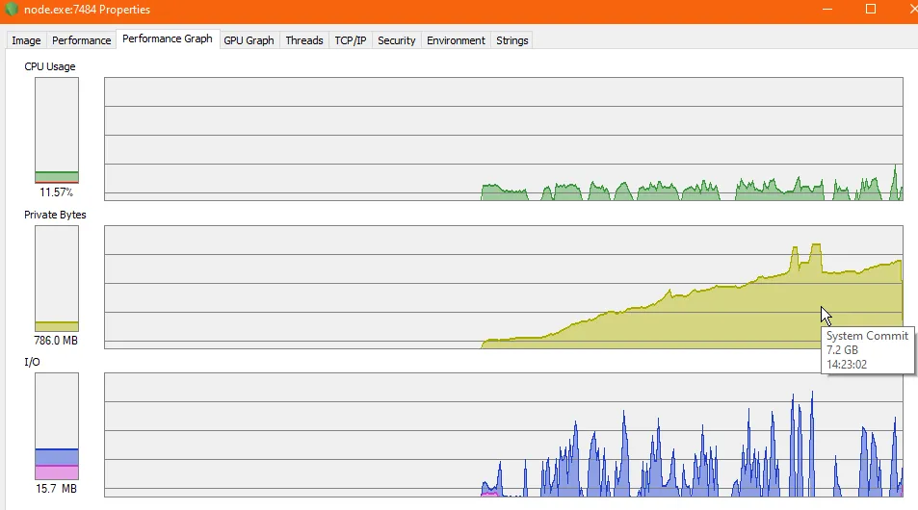The image size is (918, 510).
Task: Go to the Security tab
Action: [396, 40]
